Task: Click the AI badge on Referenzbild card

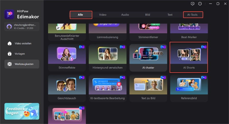Action: (204, 77)
